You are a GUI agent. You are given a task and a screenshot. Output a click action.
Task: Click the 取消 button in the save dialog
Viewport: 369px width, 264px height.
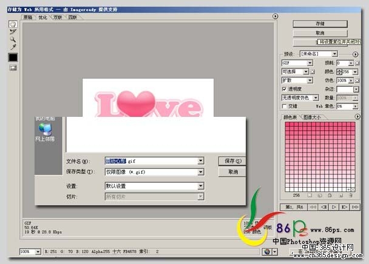[232, 172]
